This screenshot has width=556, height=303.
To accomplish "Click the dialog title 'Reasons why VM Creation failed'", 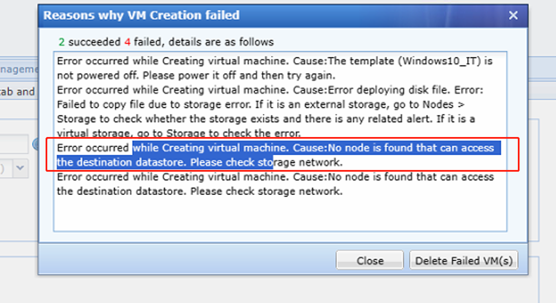I will [141, 16].
